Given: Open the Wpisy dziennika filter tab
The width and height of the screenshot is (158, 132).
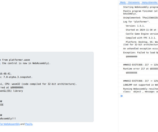Looking at the screenshot, I should (150, 2).
